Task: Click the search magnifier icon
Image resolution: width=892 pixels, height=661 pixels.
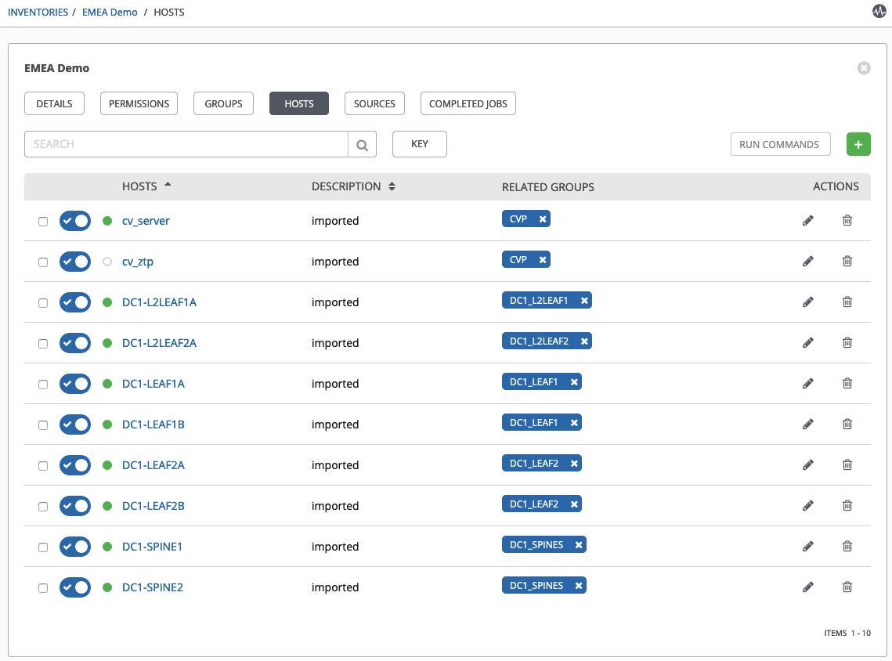Action: point(361,144)
